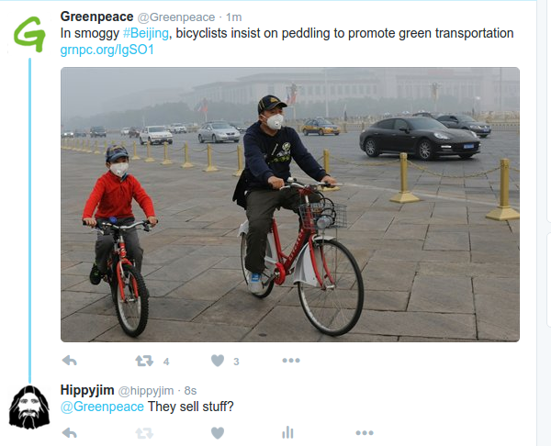The height and width of the screenshot is (446, 551).
Task: Reply to Hippyjim's tweet
Action: point(70,433)
